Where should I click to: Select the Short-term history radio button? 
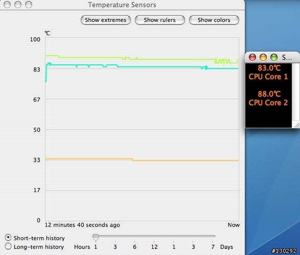[8, 238]
